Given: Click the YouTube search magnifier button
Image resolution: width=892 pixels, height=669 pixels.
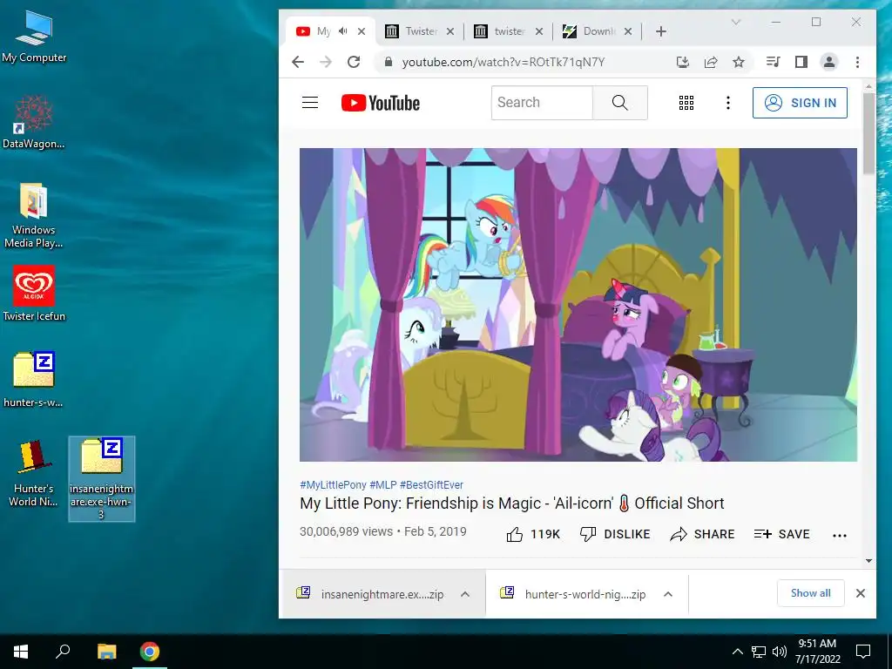Looking at the screenshot, I should pyautogui.click(x=620, y=103).
